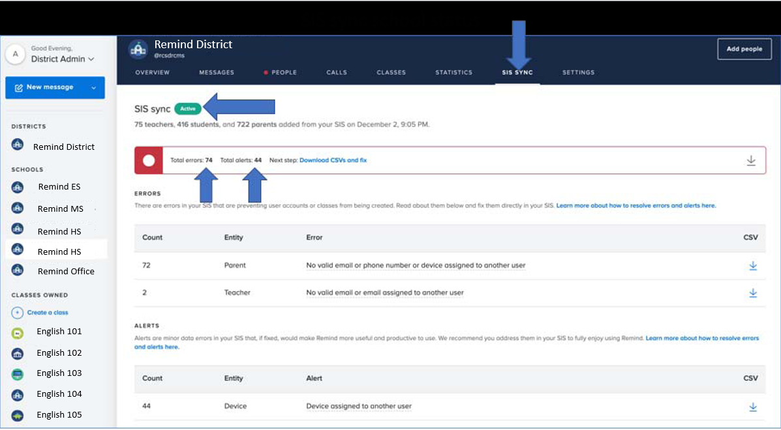Switch to the Overview tab
Viewport: 781px width, 430px height.
(153, 72)
